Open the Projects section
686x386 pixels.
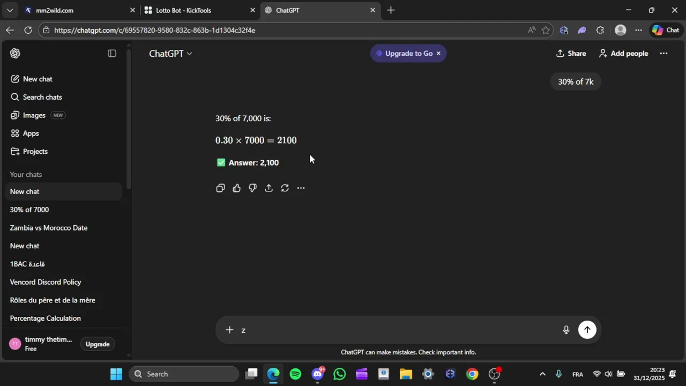tap(64, 151)
